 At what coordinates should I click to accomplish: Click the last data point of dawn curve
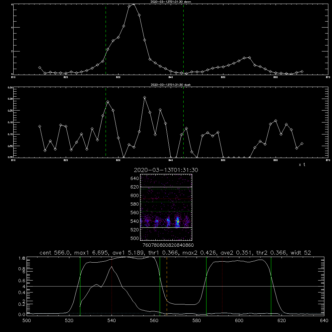[302, 72]
